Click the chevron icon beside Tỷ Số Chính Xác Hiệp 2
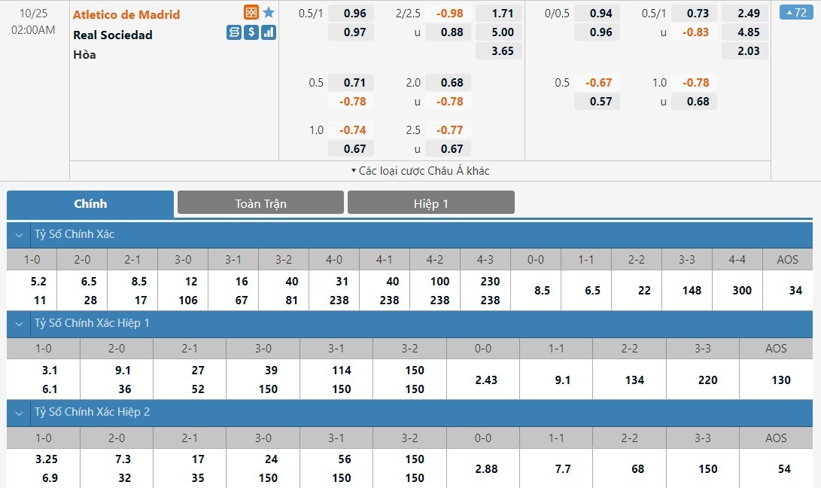 click(x=19, y=413)
